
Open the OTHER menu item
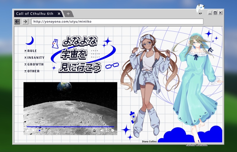[x=34, y=71]
